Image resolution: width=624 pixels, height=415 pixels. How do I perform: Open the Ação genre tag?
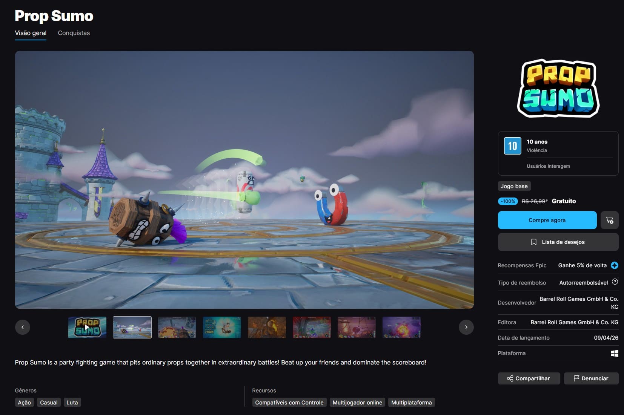pyautogui.click(x=25, y=403)
